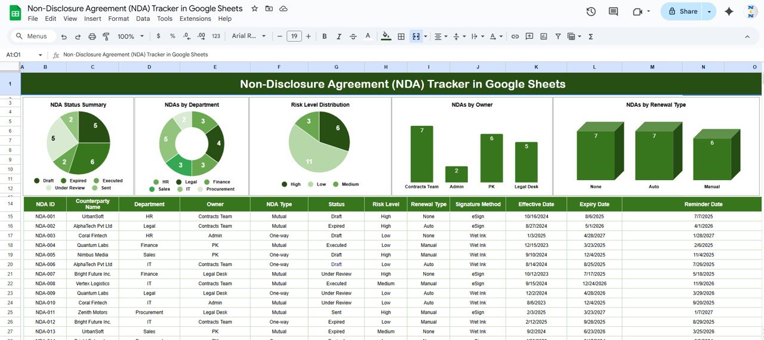
Task: Open the Format menu
Action: (119, 18)
